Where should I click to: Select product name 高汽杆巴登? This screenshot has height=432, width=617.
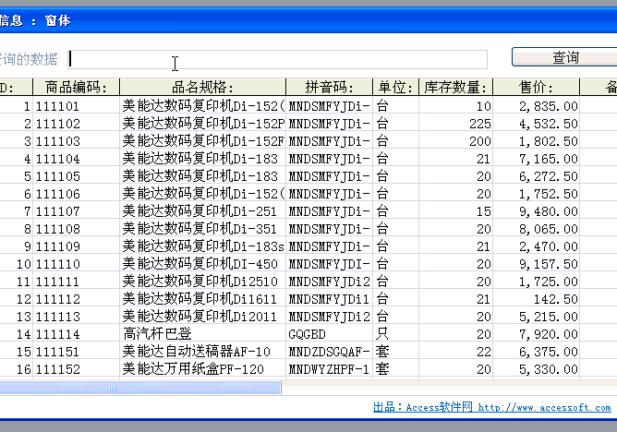202,334
